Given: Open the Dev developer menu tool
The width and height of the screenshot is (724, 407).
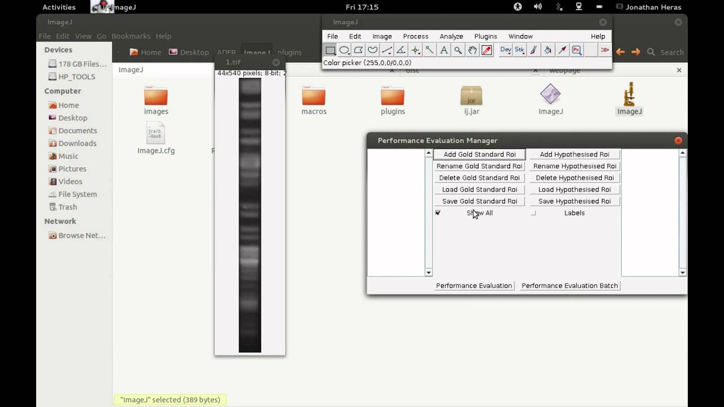Looking at the screenshot, I should pos(506,50).
